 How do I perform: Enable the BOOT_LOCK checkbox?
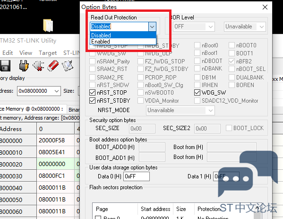(229, 128)
